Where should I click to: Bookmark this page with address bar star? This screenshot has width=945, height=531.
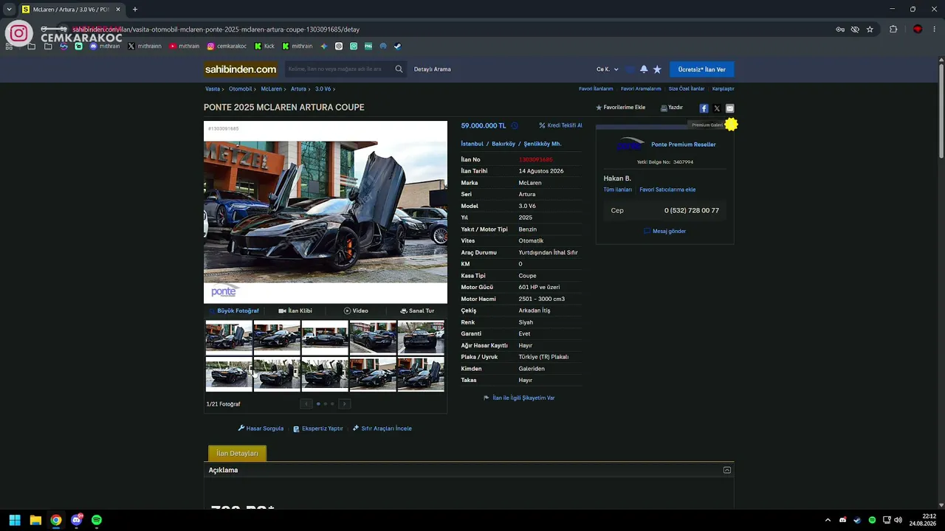(x=870, y=29)
